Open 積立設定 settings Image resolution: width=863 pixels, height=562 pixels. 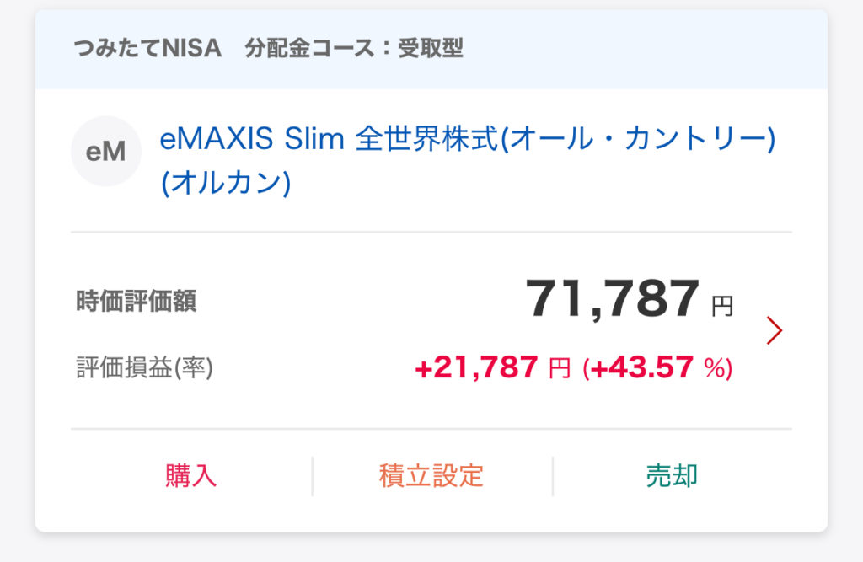431,475
